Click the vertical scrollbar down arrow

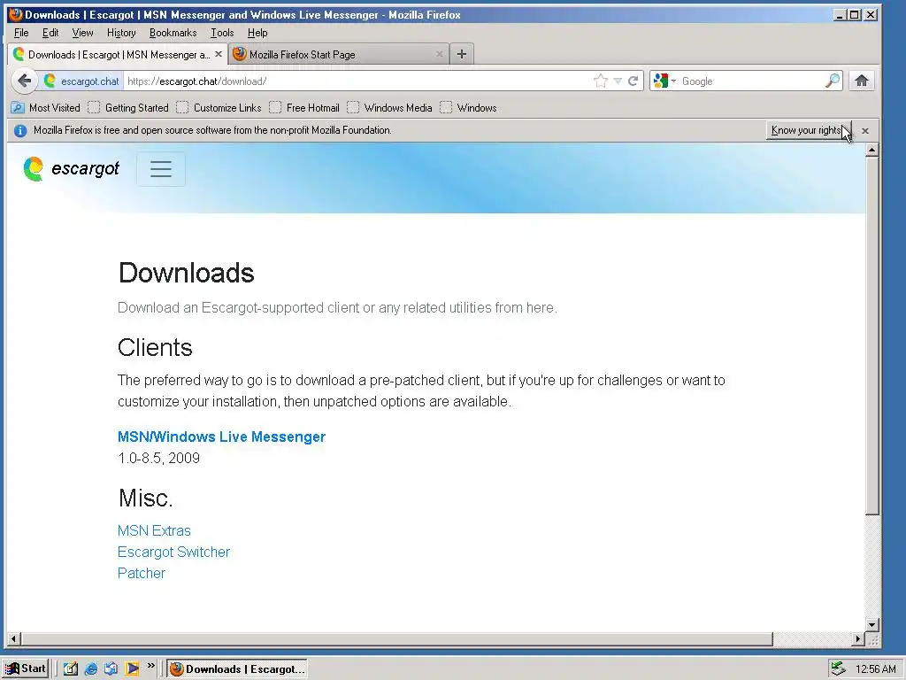[x=872, y=624]
